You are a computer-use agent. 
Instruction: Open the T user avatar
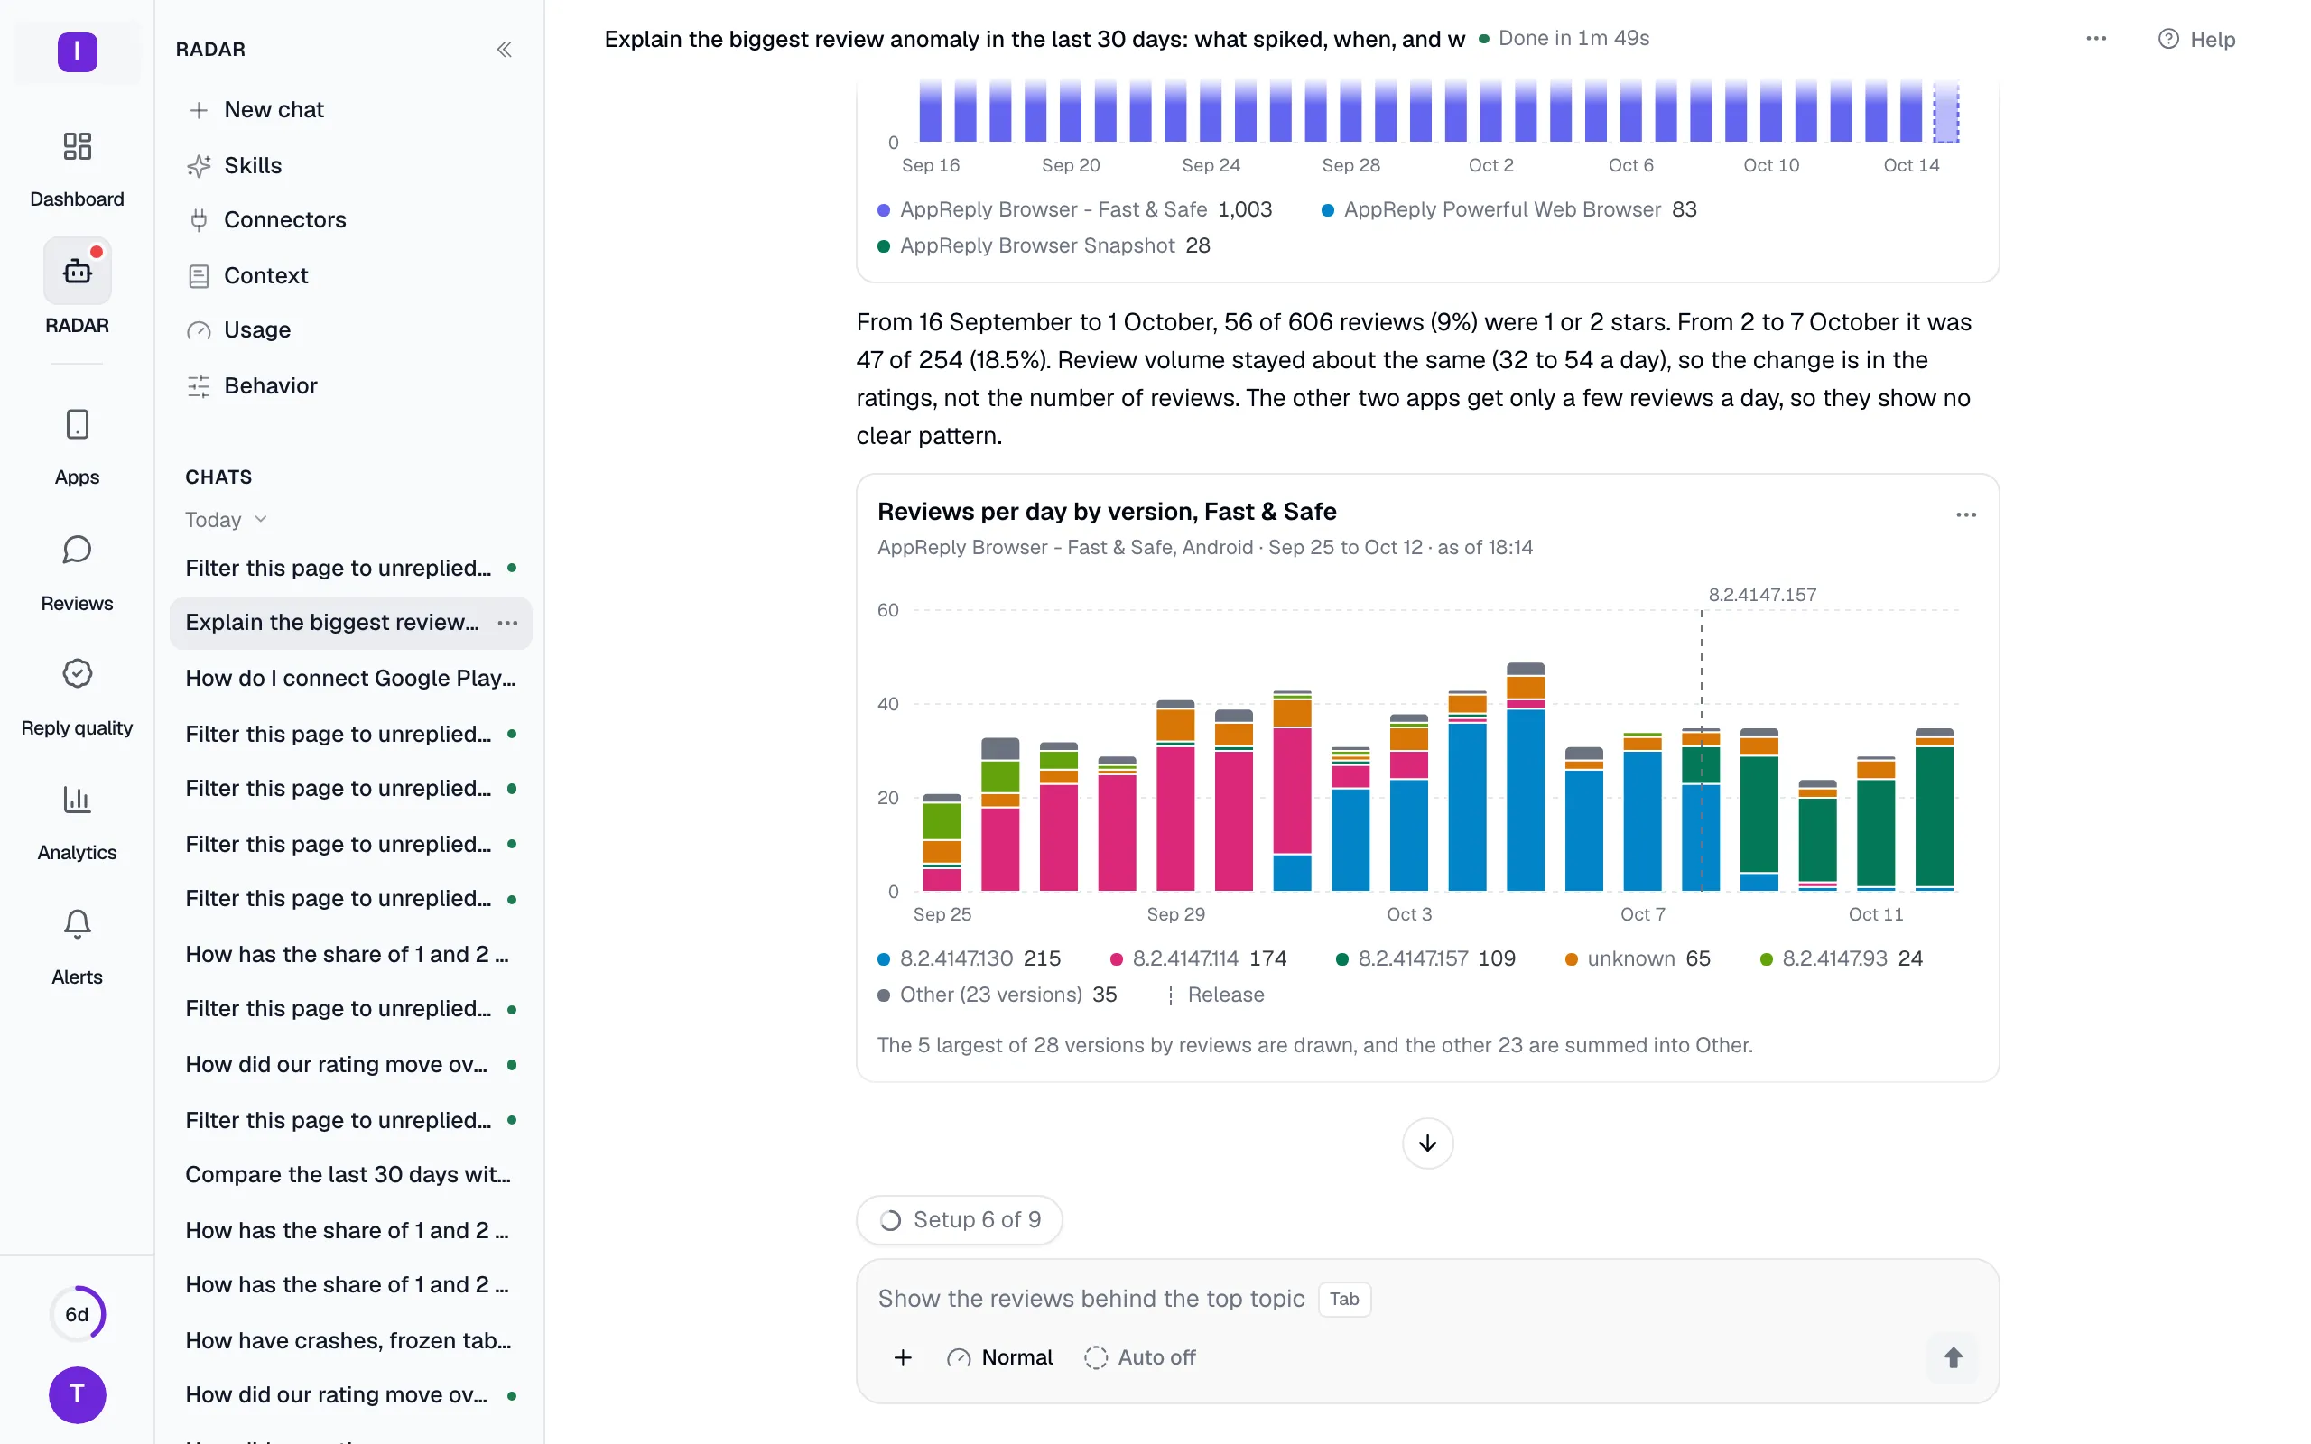[x=78, y=1394]
